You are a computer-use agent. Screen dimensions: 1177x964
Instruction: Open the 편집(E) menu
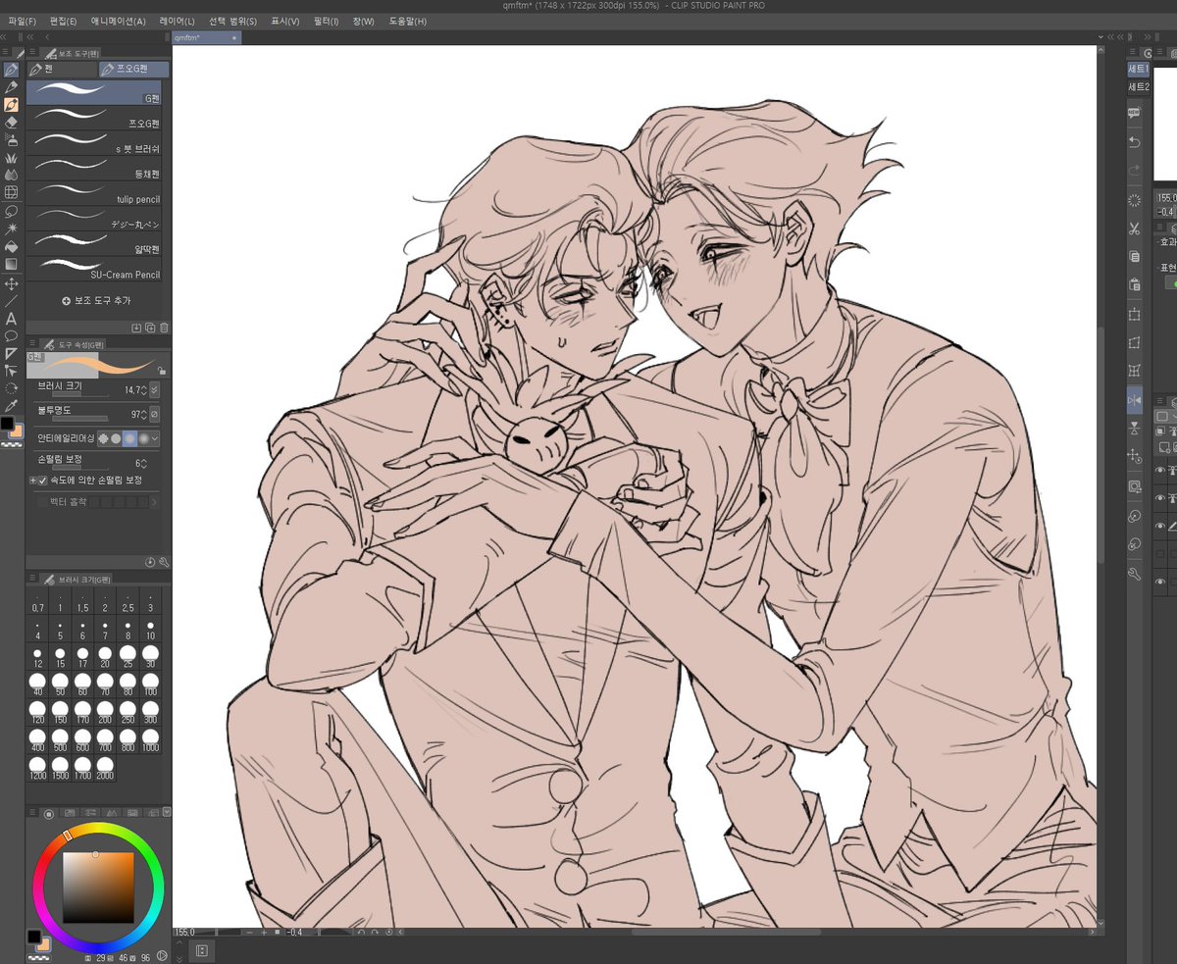63,21
